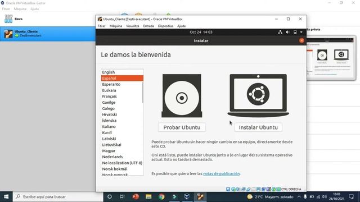Click the Windows network tray icon

318,196
